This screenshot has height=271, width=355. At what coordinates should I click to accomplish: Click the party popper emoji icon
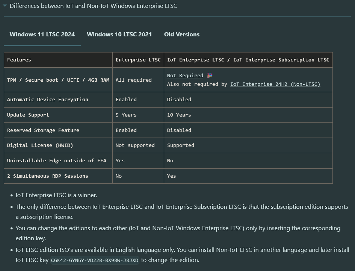[x=210, y=75]
